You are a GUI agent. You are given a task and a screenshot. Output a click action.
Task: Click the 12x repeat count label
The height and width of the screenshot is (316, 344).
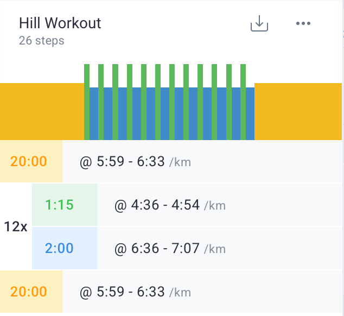[16, 227]
